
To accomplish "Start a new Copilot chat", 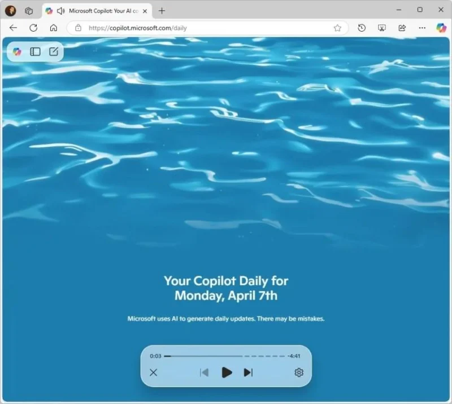I will 54,51.
